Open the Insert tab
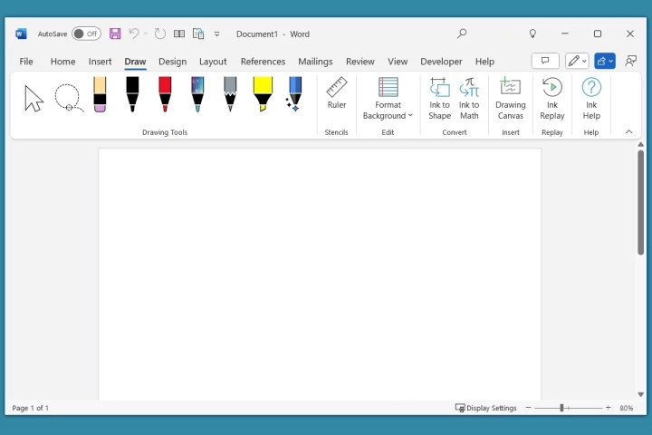Screen dimensions: 652x435 100,62
